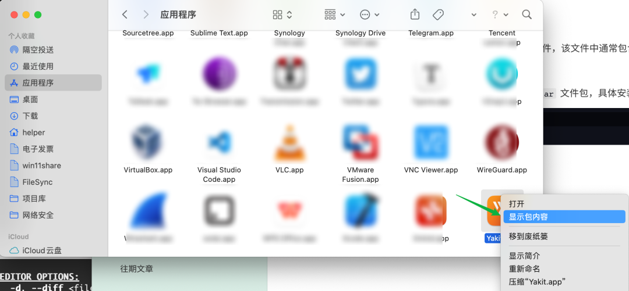Open iCloud云盘 in the sidebar
This screenshot has height=291, width=629.
tap(54, 250)
